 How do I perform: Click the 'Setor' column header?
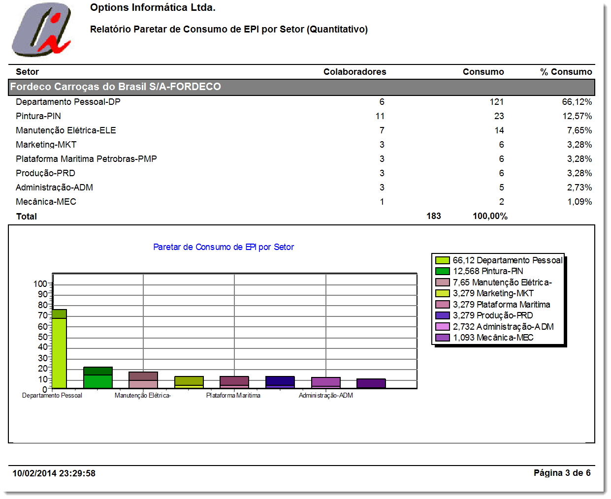tap(27, 72)
